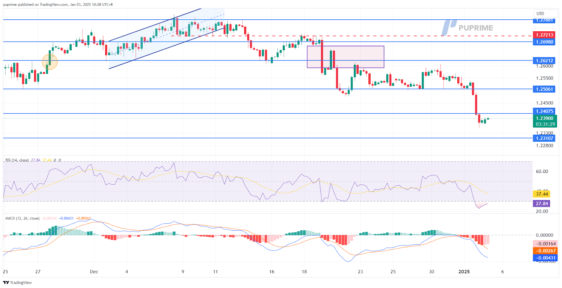Click the orange -0.00267 MACD axis tag
Screen dimensions: 562x288
click(x=545, y=251)
